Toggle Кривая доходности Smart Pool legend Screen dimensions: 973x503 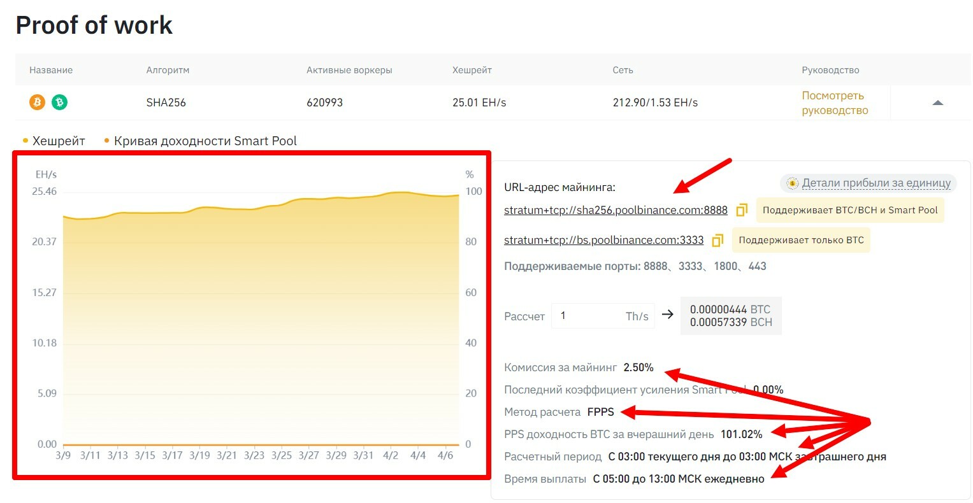(201, 141)
